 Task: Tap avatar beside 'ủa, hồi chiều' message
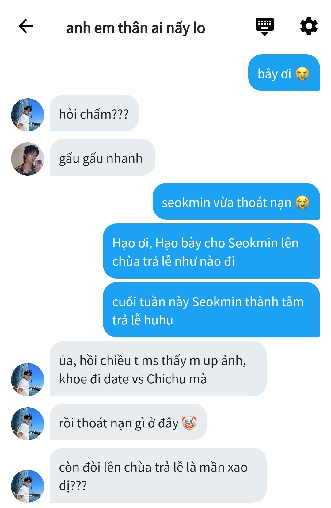tap(28, 379)
